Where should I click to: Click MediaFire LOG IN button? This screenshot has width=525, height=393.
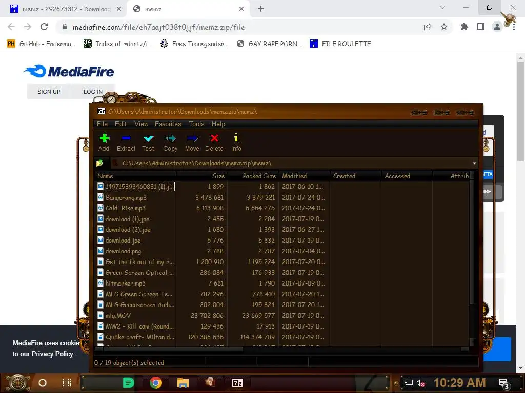click(x=93, y=92)
